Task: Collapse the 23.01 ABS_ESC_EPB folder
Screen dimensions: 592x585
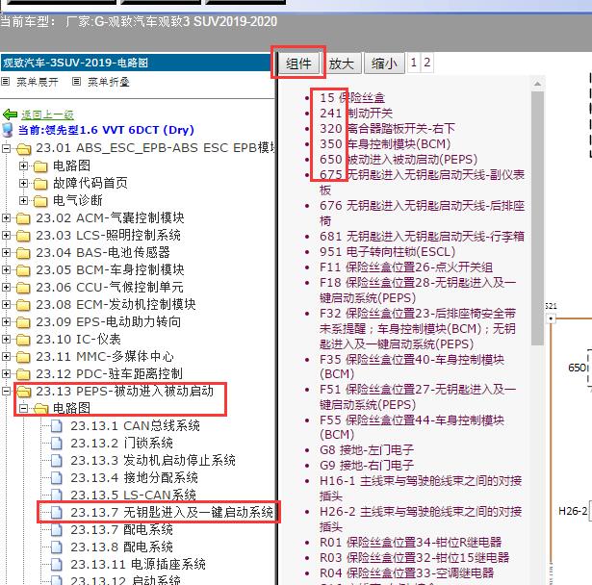Action: (x=6, y=148)
